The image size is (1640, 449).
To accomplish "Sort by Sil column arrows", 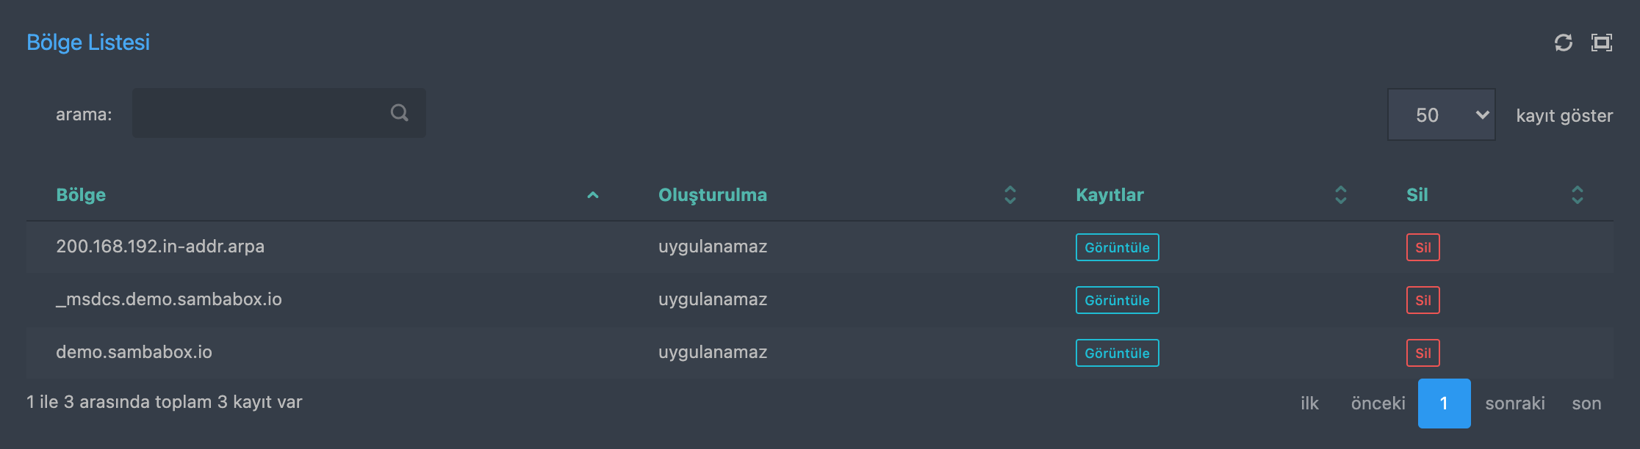I will pos(1578,195).
